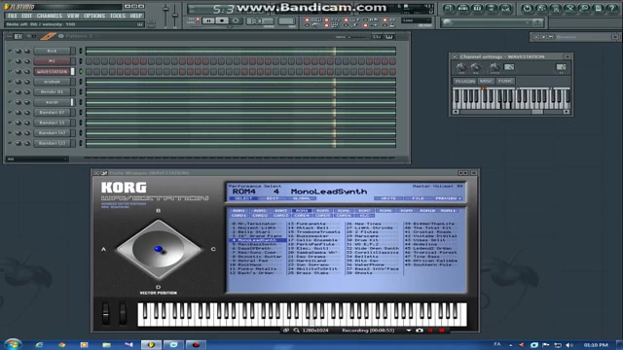The width and height of the screenshot is (623, 350).
Task: Toggle mute LED for Bandari 07 channel
Action: pos(10,113)
